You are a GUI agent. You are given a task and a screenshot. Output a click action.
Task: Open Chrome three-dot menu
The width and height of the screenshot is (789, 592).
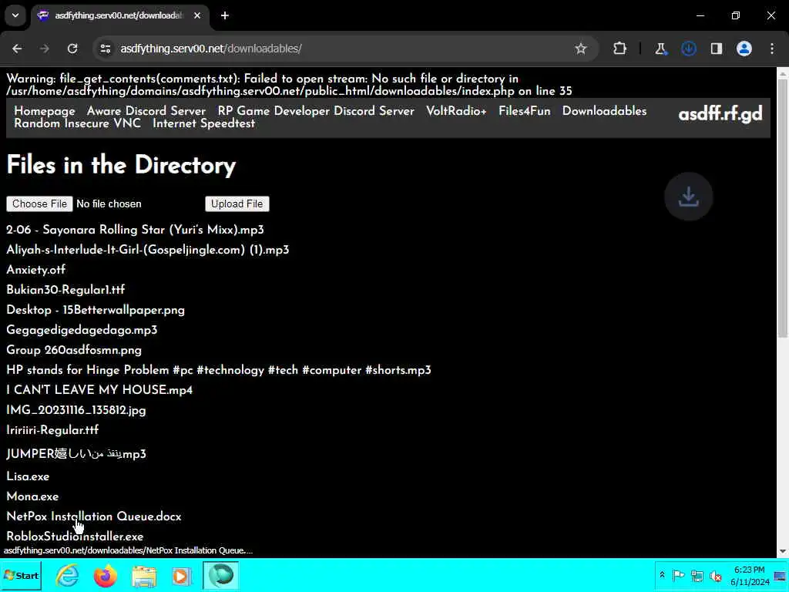tap(772, 49)
